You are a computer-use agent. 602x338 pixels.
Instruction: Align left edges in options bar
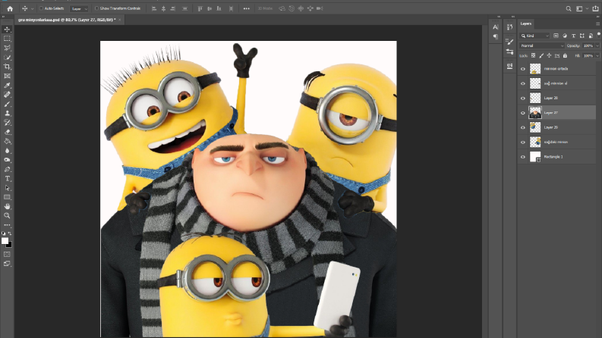pyautogui.click(x=154, y=8)
